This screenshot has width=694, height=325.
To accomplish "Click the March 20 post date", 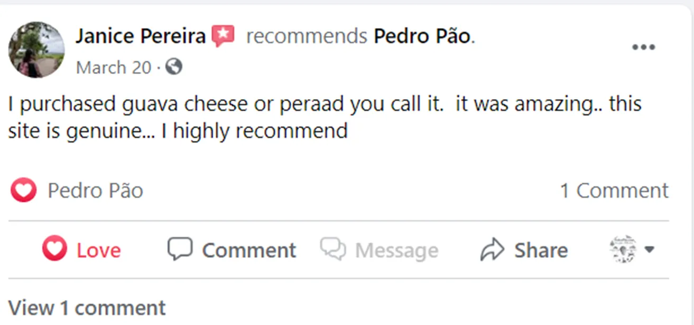I will [x=113, y=68].
